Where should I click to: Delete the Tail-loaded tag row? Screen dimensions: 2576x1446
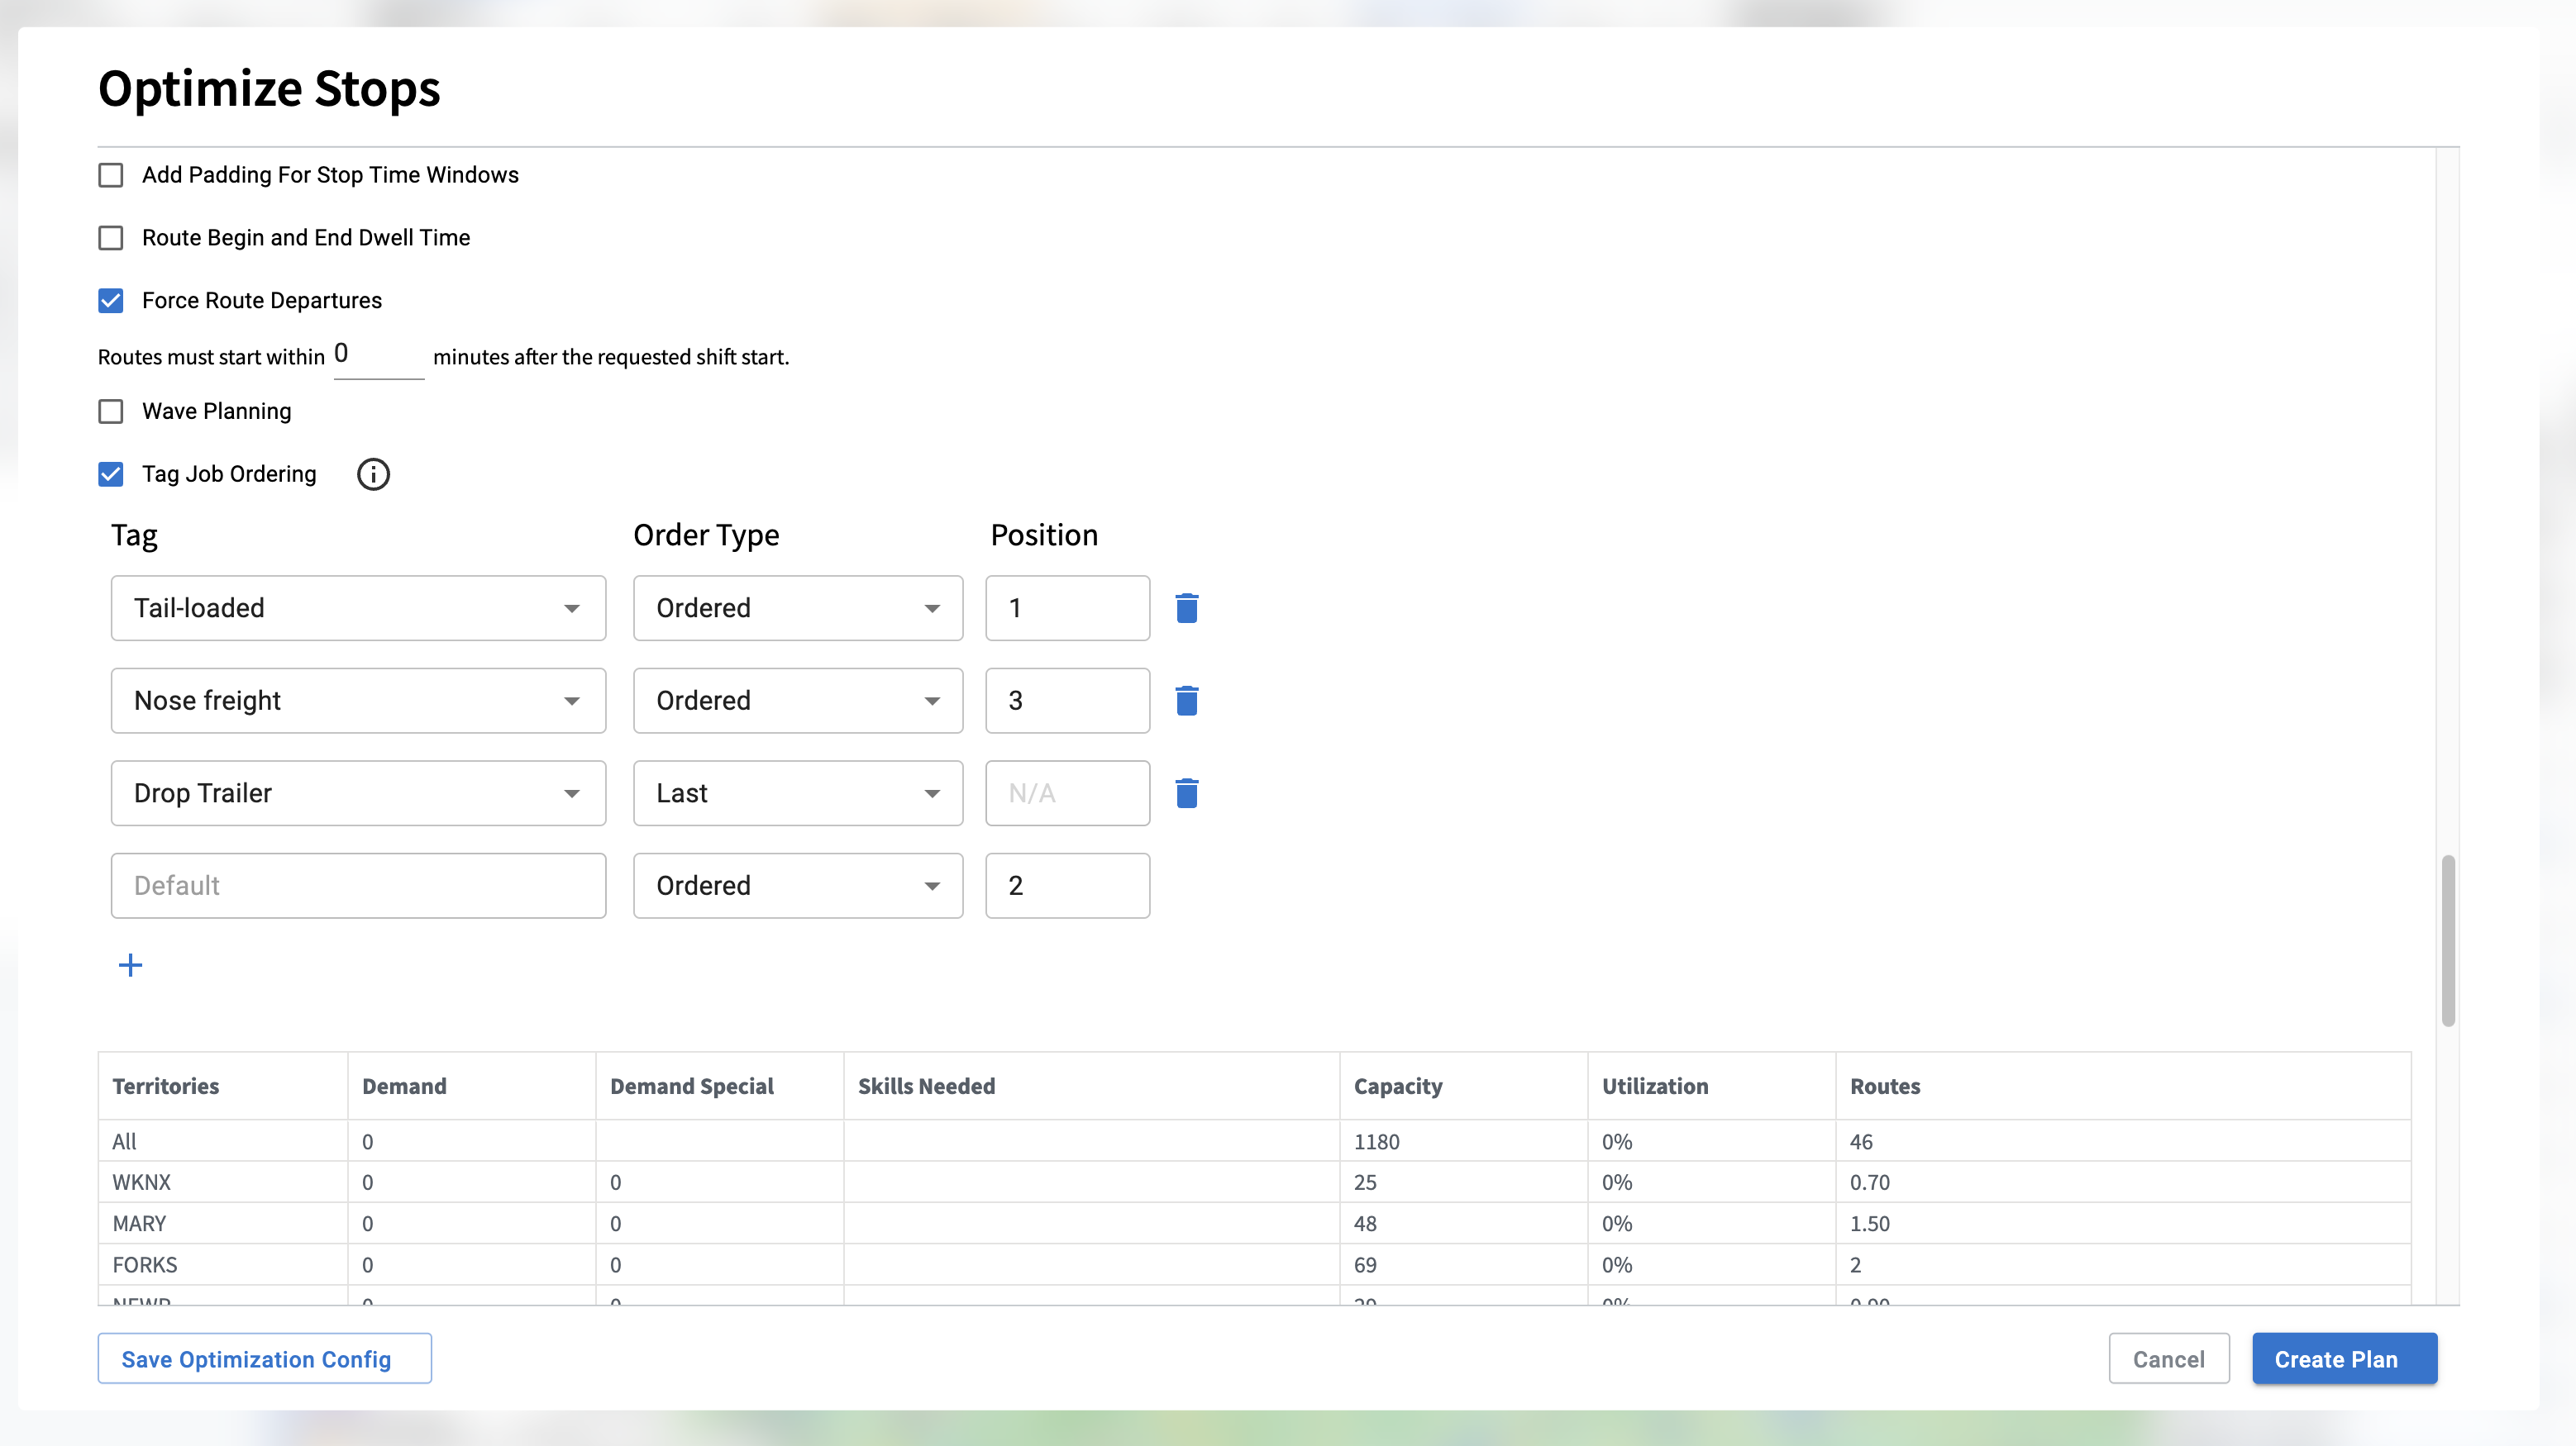pyautogui.click(x=1186, y=607)
